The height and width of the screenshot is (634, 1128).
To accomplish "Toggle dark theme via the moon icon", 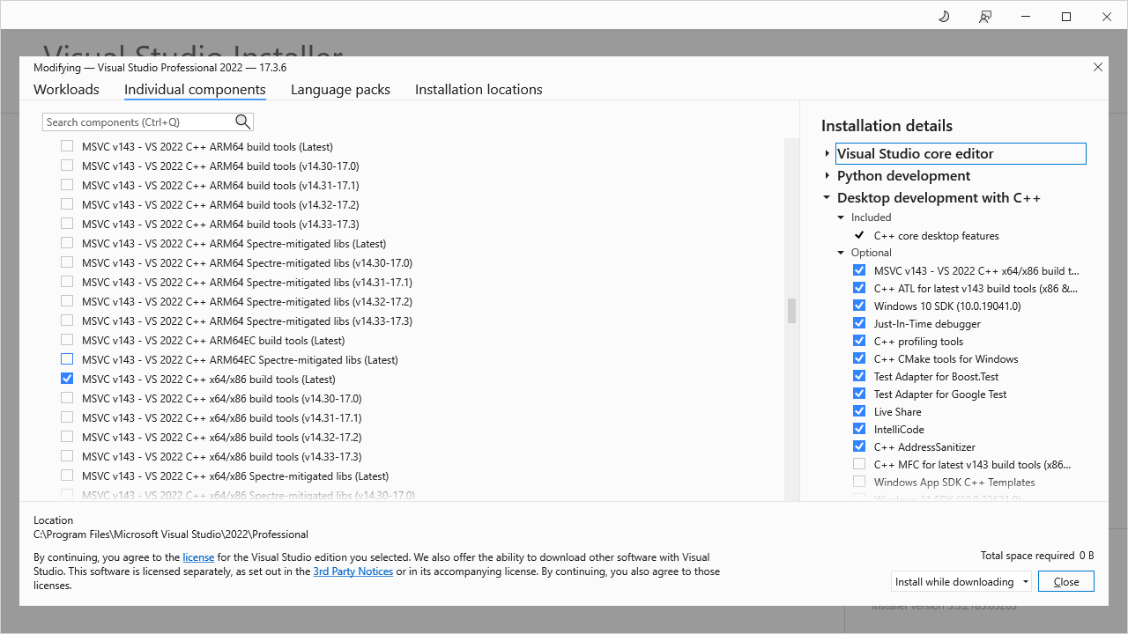I will tap(944, 16).
